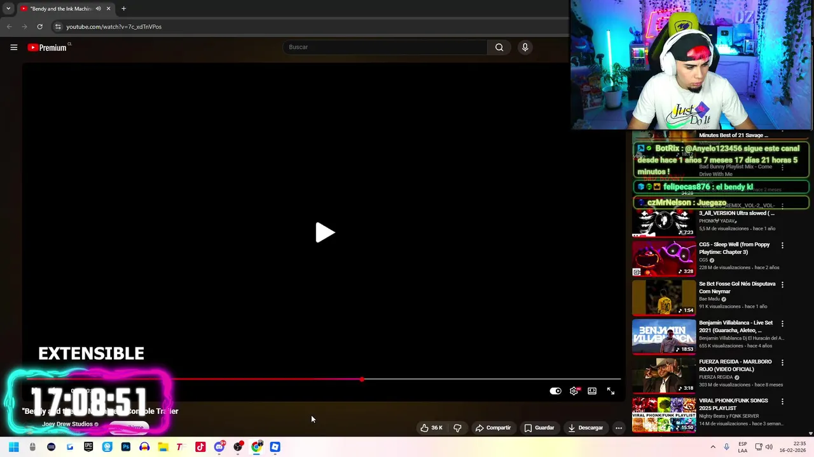Open the Benjamin Villablanca 18:53 thumbnail
The height and width of the screenshot is (457, 814).
664,336
